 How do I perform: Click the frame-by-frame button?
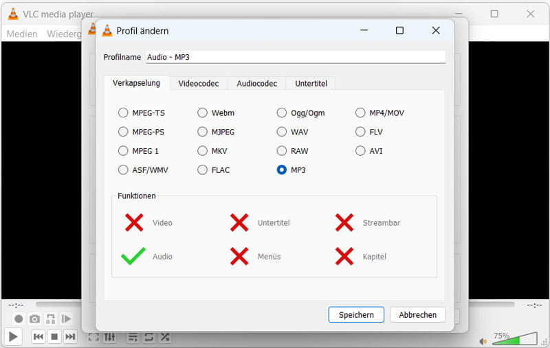[66, 319]
